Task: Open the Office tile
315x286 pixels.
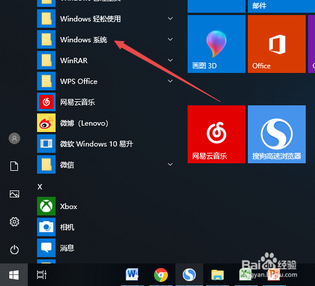Action: [277, 44]
